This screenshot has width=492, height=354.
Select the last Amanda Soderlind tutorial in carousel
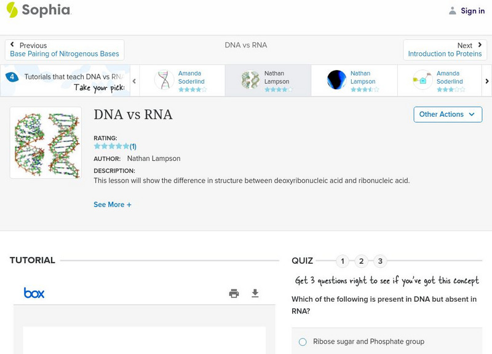tap(423, 81)
